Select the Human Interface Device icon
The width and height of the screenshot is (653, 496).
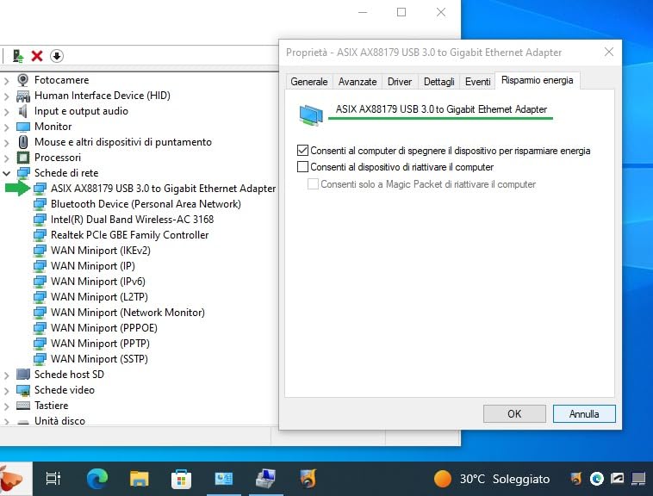point(23,96)
